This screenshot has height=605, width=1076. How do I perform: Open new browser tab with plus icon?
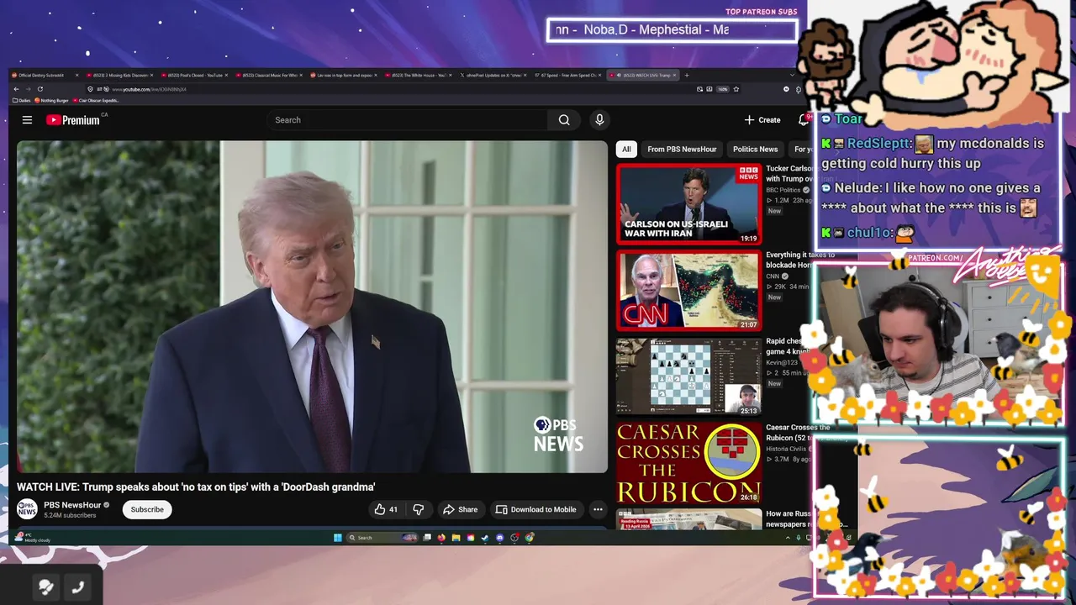[687, 76]
